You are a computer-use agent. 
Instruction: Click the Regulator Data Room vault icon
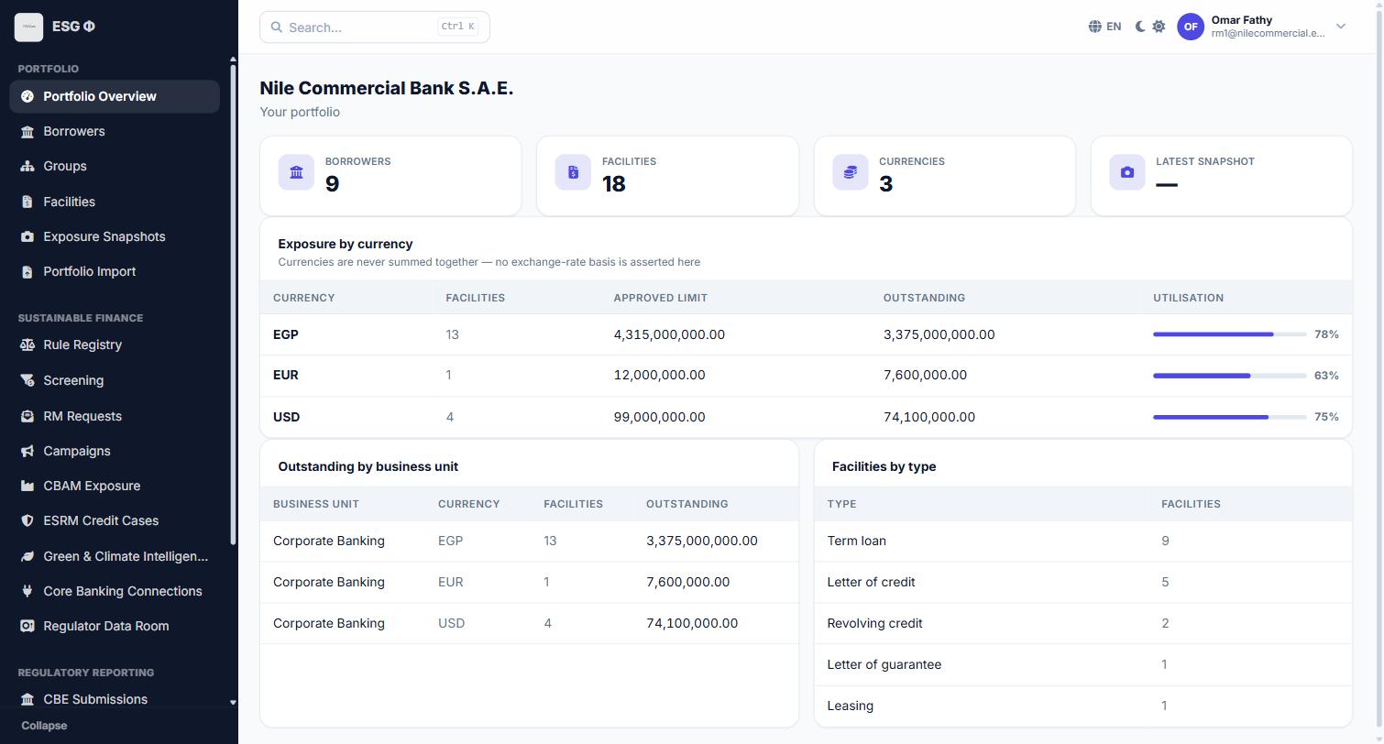[27, 626]
